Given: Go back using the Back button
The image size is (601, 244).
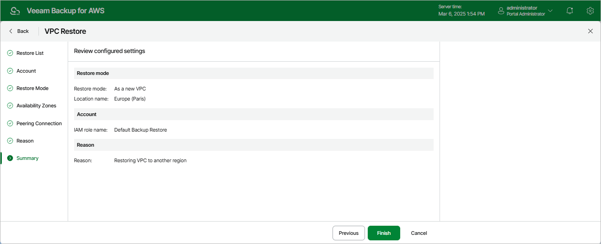Looking at the screenshot, I should tap(19, 31).
